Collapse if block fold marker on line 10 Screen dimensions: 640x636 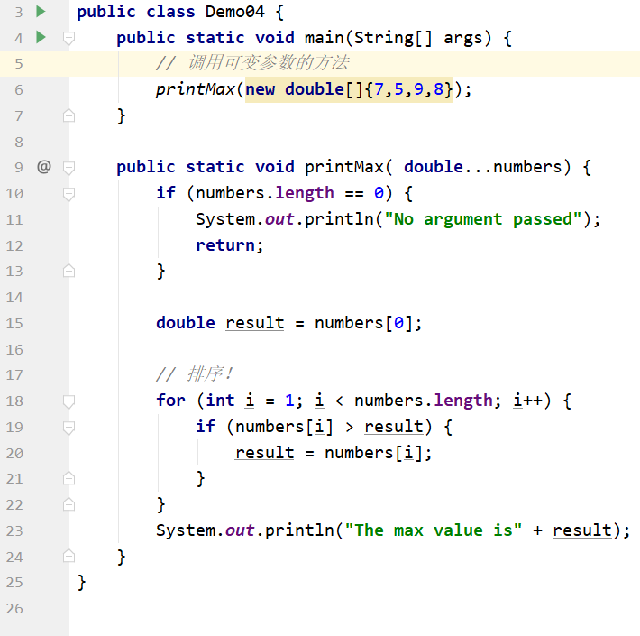(69, 193)
